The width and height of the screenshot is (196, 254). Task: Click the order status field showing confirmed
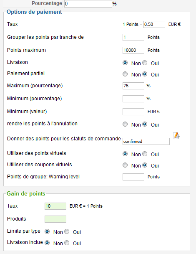[x=146, y=142]
